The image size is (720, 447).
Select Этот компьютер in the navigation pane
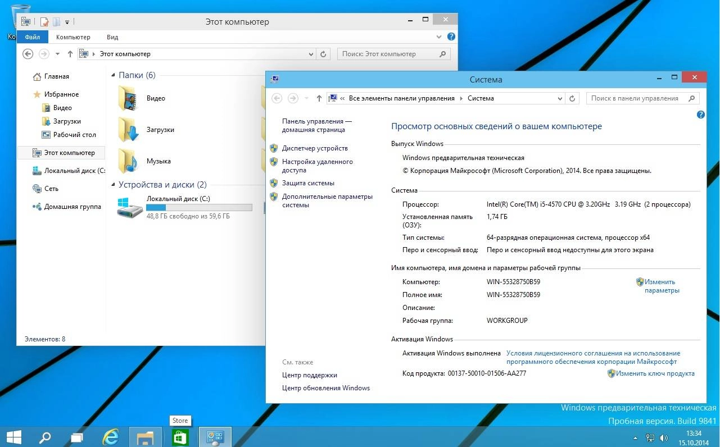(x=61, y=153)
